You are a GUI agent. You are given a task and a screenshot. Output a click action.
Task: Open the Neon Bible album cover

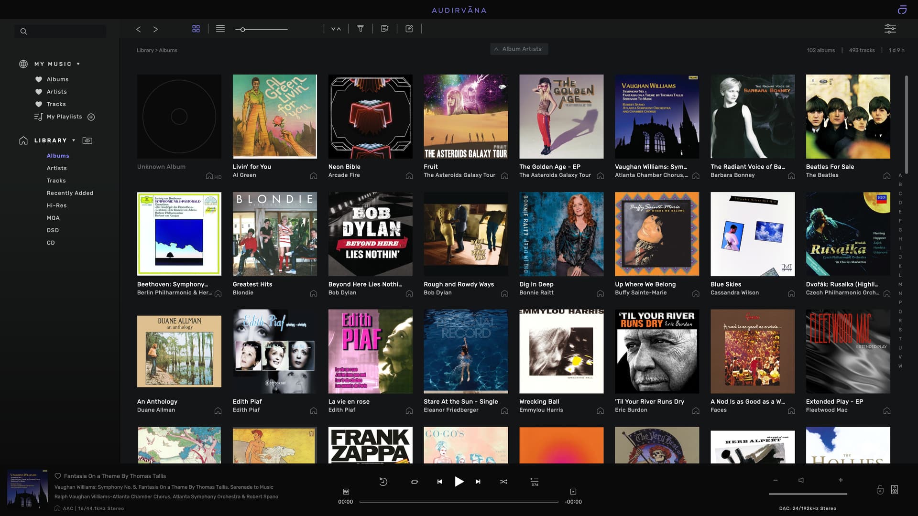(370, 117)
